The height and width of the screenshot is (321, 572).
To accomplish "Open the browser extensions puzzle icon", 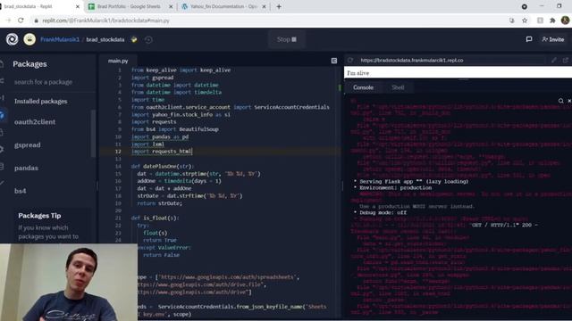I will pyautogui.click(x=552, y=21).
